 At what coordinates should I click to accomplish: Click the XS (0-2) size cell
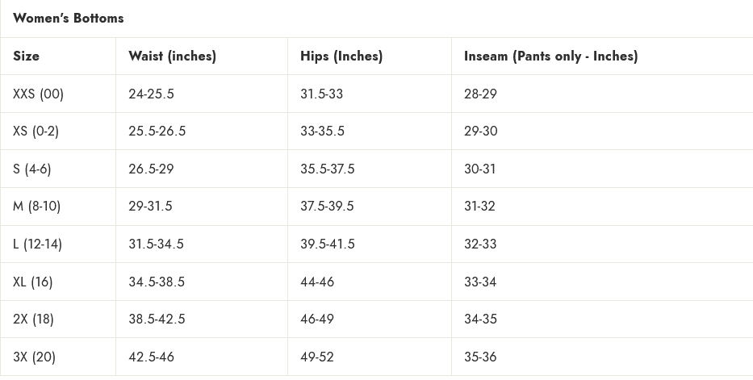pyautogui.click(x=36, y=131)
